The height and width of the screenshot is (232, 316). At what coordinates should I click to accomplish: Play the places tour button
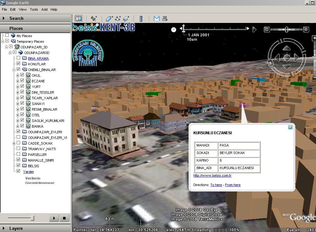54,218
